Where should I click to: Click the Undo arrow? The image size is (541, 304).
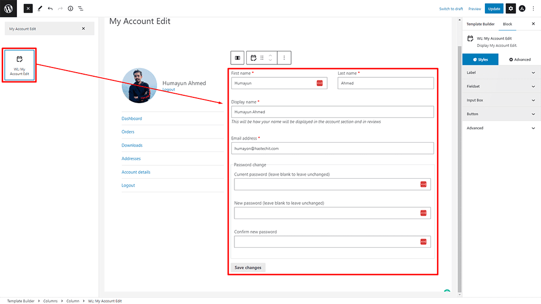point(50,8)
